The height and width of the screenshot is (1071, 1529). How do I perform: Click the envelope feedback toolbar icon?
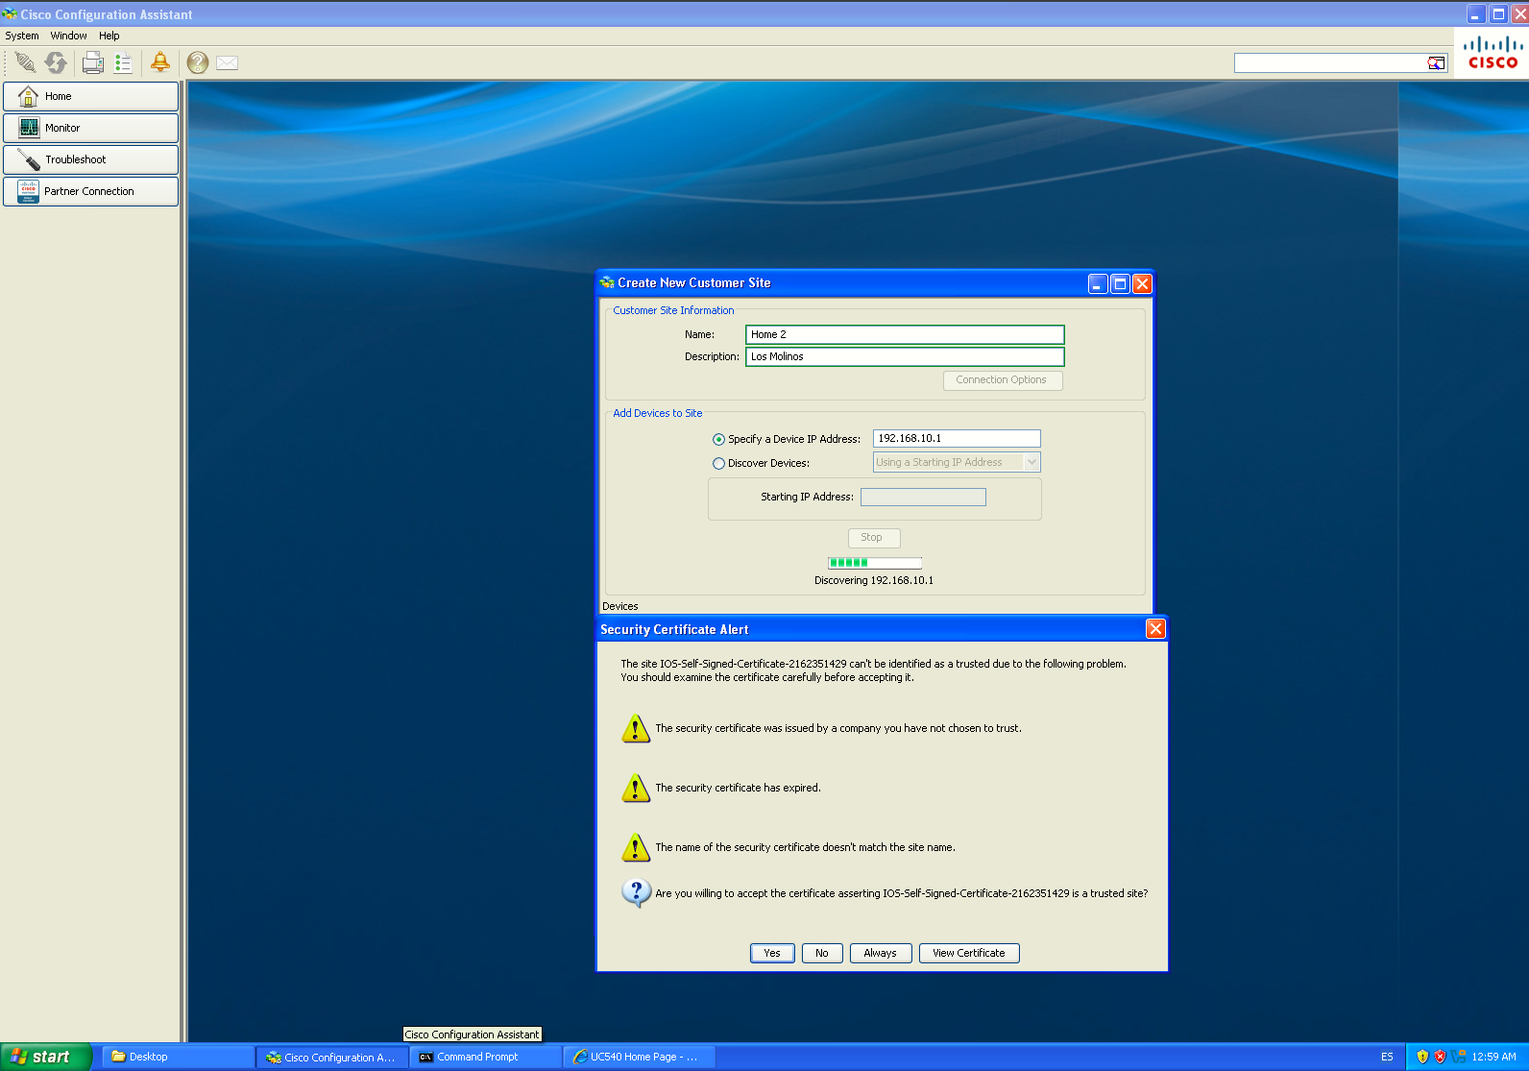(228, 62)
